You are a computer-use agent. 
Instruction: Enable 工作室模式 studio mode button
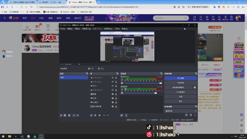[181, 92]
